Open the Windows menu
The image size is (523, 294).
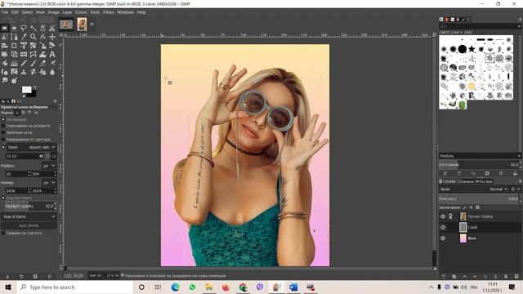point(125,12)
